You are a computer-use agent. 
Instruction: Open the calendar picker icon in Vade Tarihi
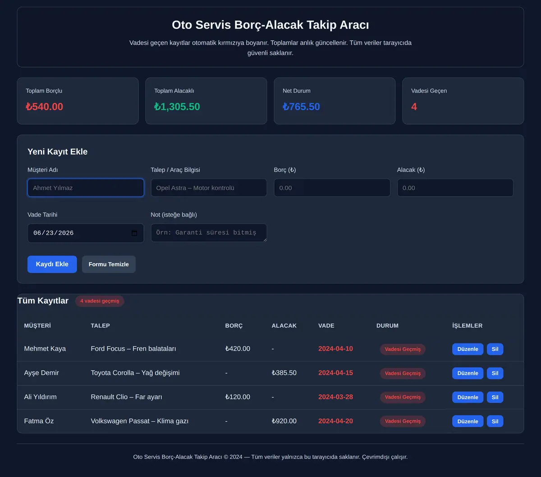(134, 233)
